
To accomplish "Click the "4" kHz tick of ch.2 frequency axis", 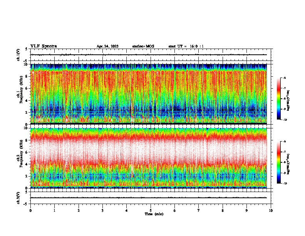I will (x=27, y=164).
